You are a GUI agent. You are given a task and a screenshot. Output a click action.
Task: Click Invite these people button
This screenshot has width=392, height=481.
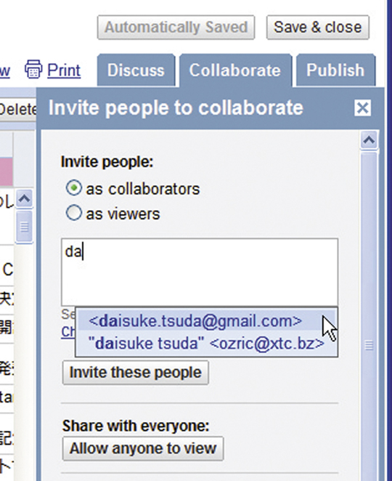coord(136,373)
